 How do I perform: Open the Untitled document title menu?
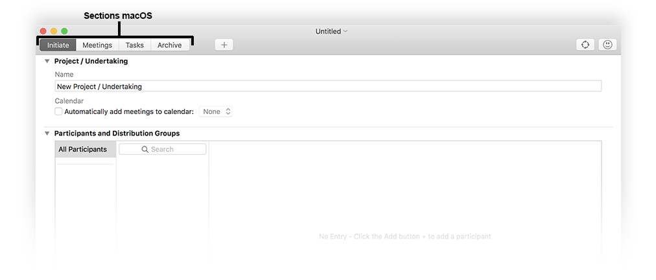pyautogui.click(x=331, y=31)
